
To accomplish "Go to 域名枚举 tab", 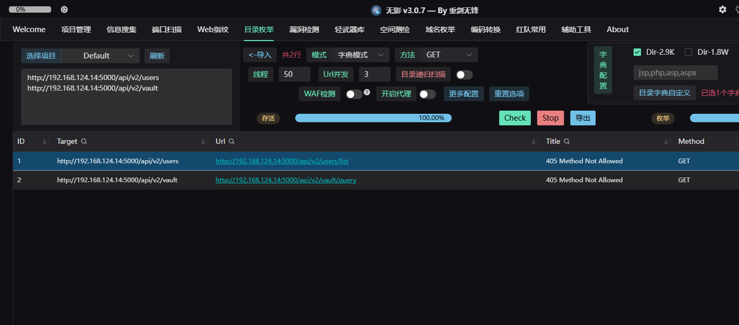I will [440, 29].
